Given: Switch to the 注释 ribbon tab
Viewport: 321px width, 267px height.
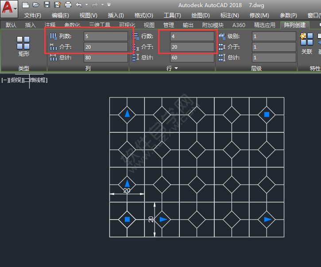Looking at the screenshot, I should [50, 24].
